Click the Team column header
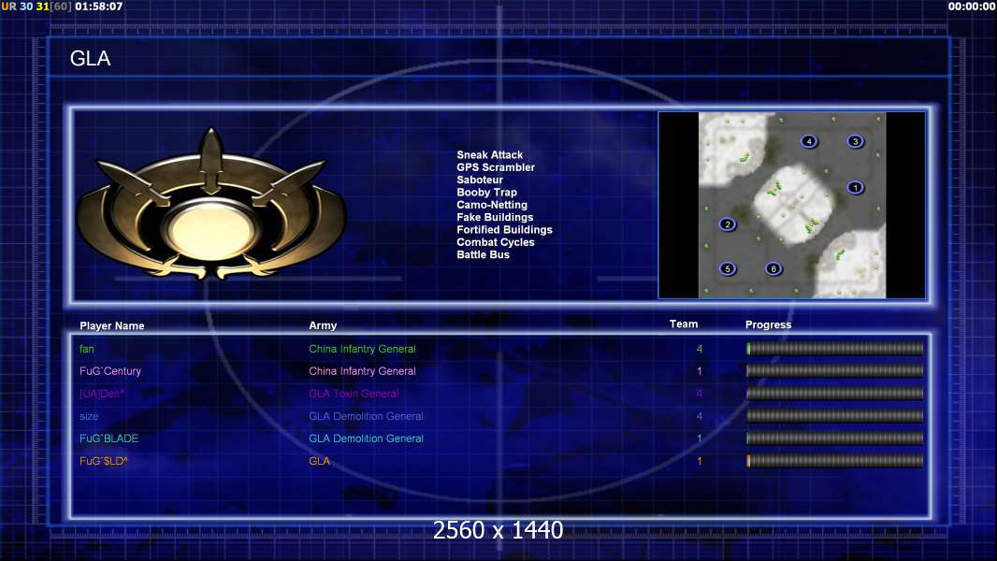This screenshot has width=997, height=561. click(684, 324)
